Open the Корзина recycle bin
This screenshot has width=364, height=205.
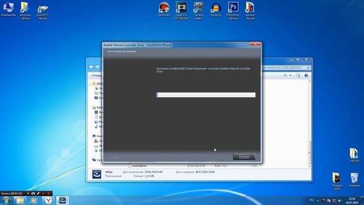point(354,180)
